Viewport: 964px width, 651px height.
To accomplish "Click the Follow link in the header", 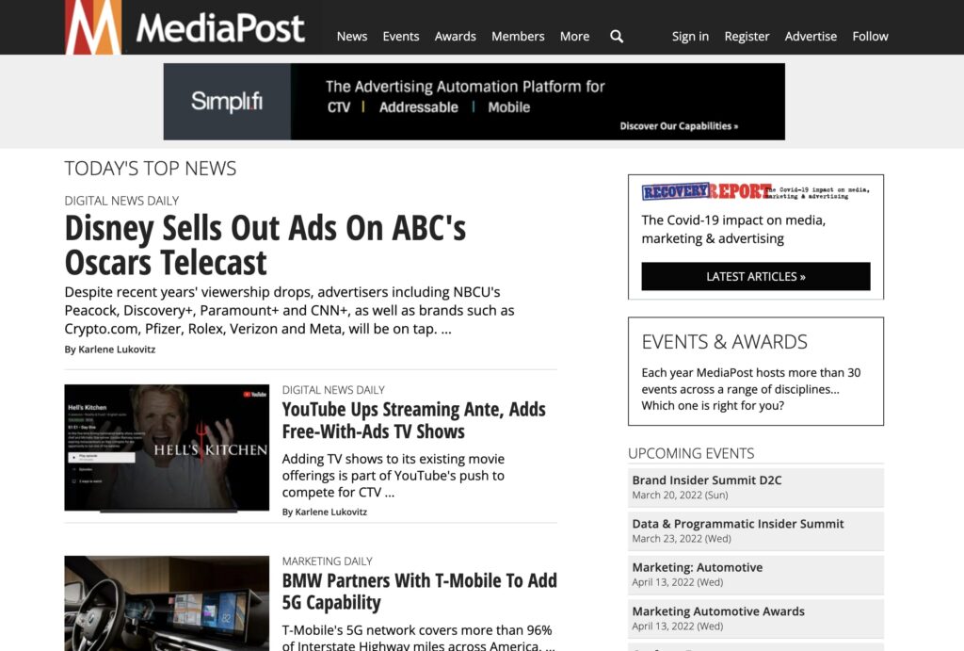I will coord(869,37).
